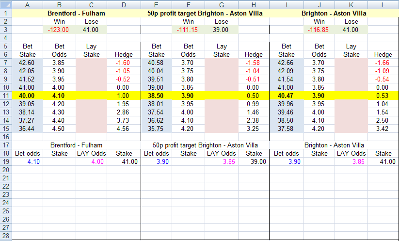
Task: Click the Hedge value 3.42 cell
Action: [383, 129]
